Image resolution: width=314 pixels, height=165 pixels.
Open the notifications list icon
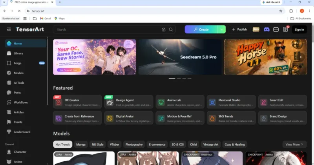point(285,29)
